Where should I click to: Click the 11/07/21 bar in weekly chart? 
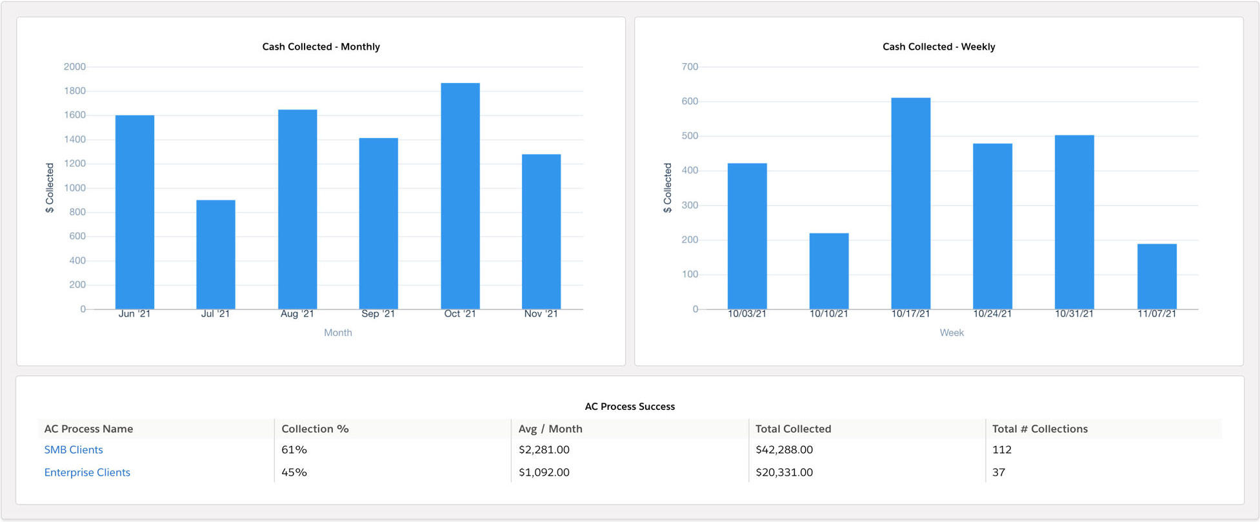click(1157, 276)
